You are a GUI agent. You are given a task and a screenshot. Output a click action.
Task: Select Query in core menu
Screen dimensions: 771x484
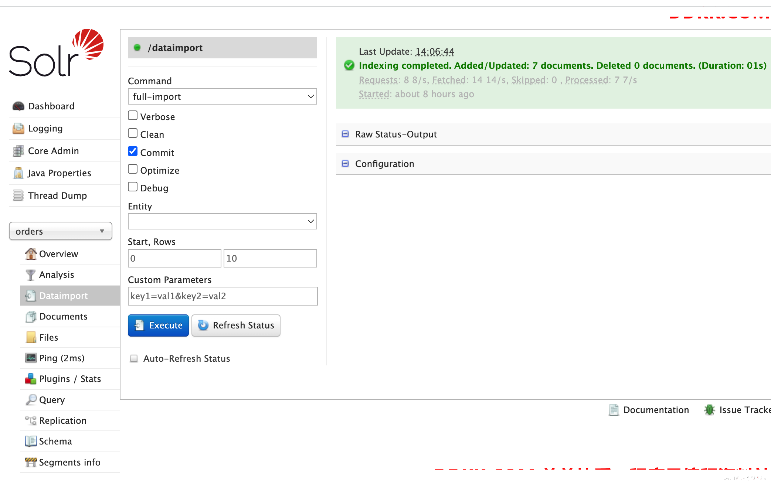[52, 400]
